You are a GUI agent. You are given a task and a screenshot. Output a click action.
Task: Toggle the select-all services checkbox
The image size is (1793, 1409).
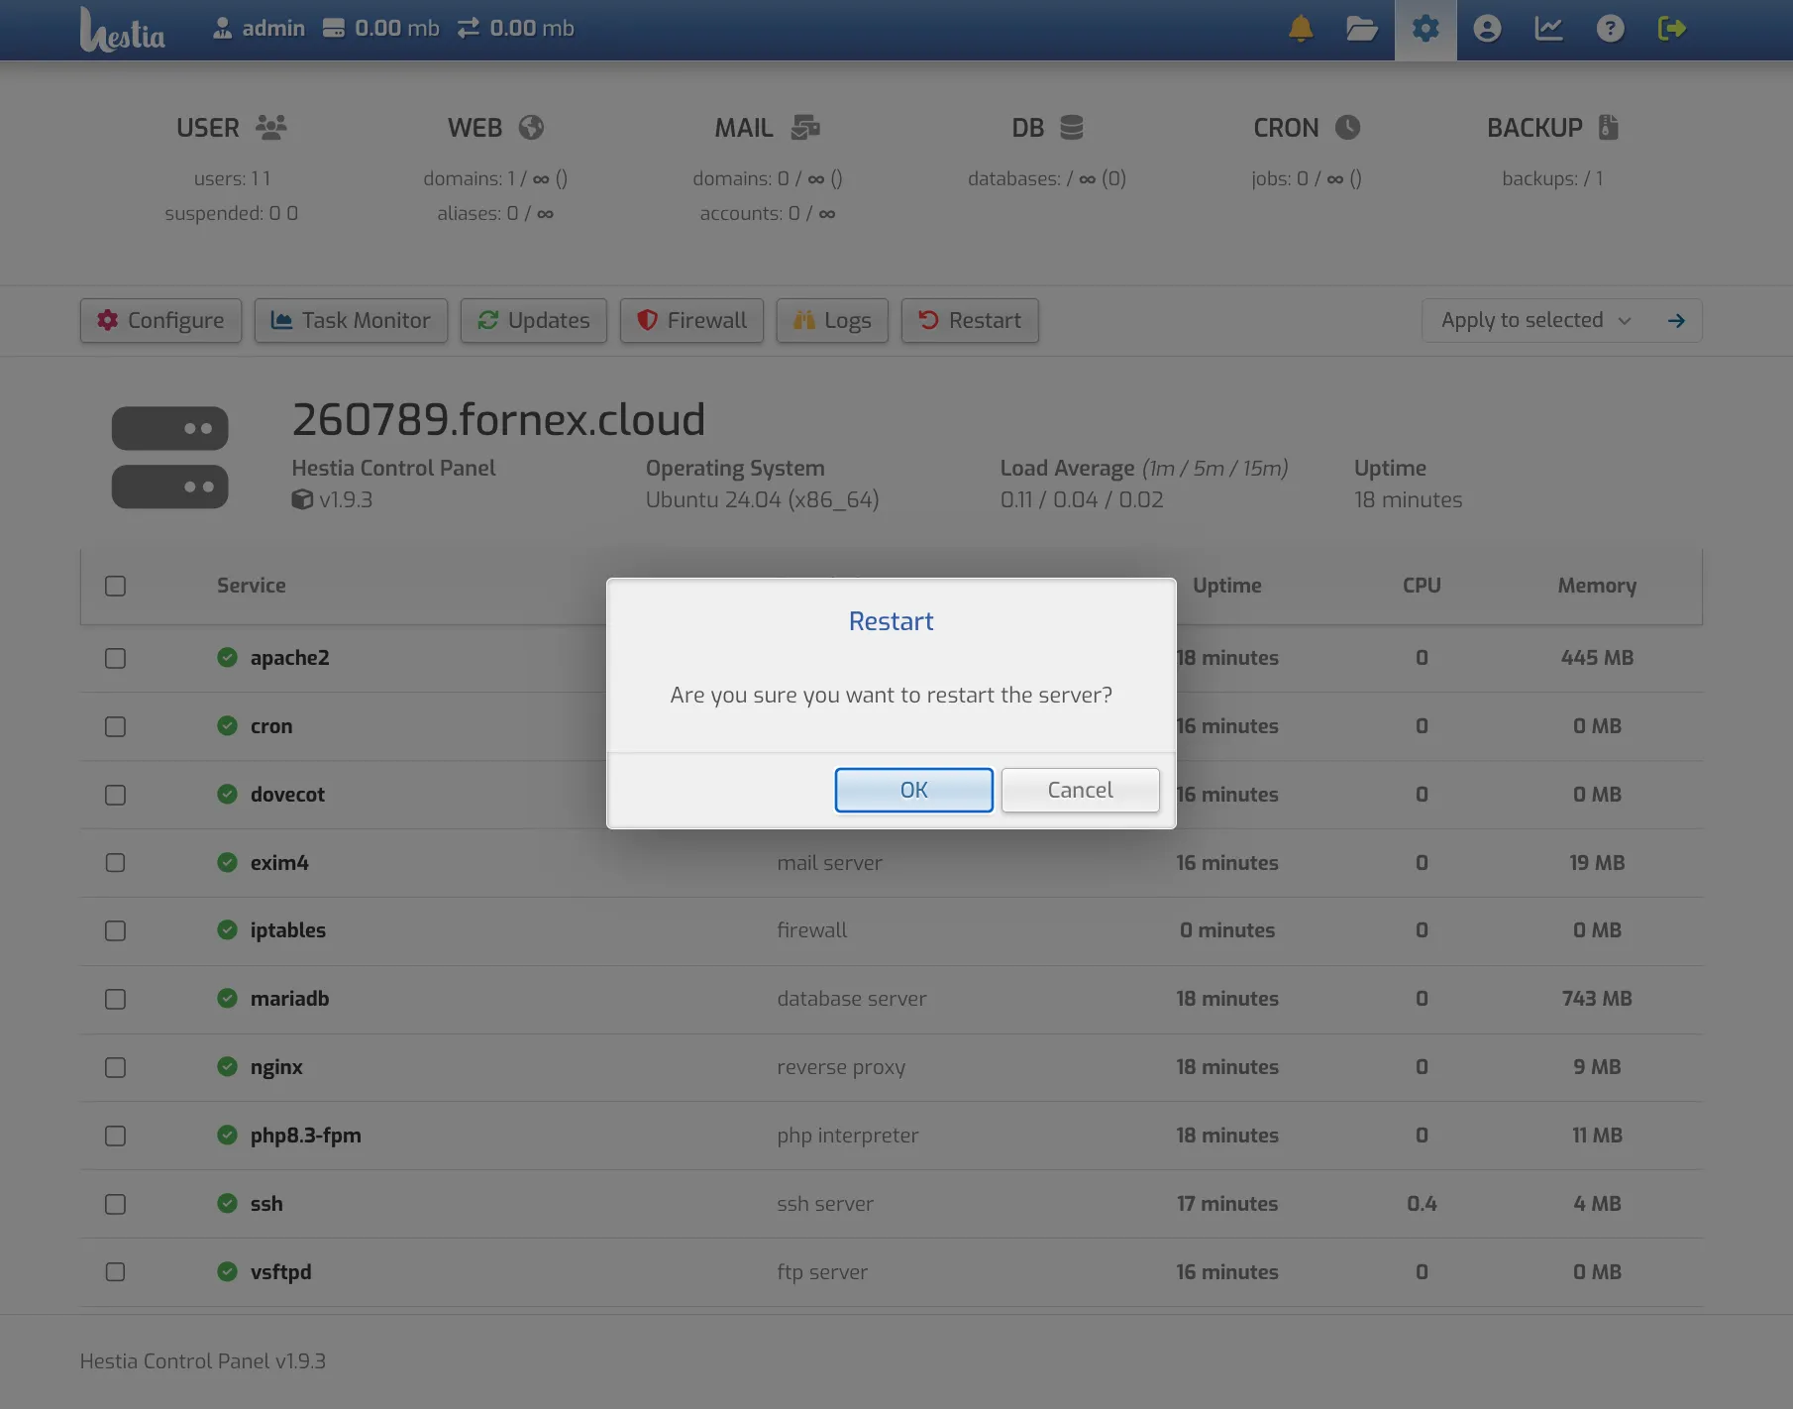(116, 586)
